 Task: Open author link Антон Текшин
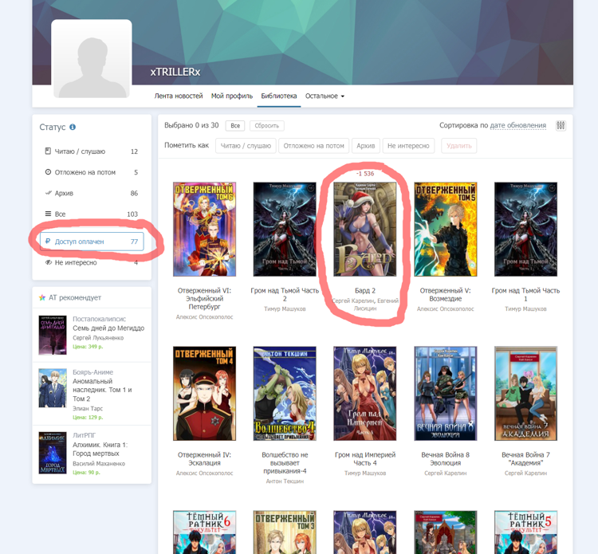point(285,481)
